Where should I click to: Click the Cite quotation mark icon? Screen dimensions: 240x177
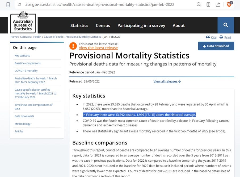(x=208, y=37)
